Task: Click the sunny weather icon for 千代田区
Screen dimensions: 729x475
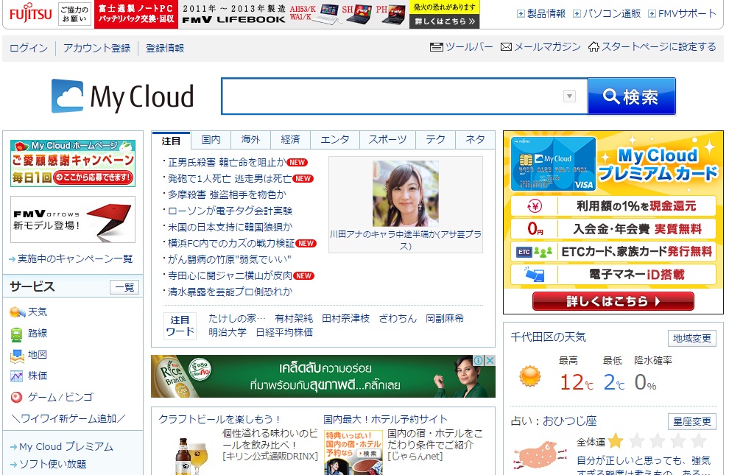Action: click(x=530, y=376)
